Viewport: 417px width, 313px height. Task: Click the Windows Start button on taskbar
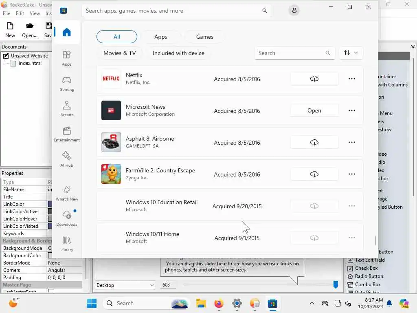point(92,303)
